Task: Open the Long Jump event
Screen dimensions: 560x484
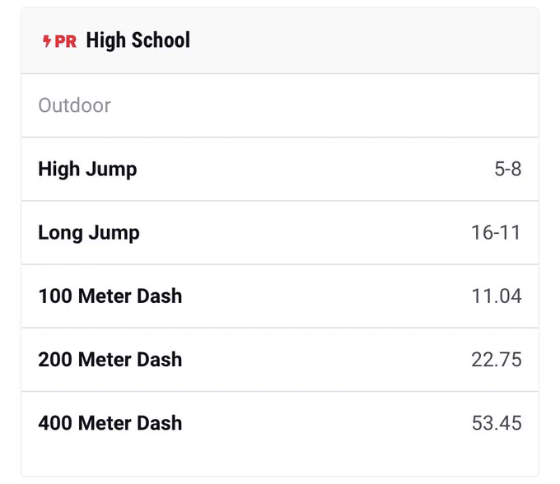Action: pyautogui.click(x=89, y=233)
